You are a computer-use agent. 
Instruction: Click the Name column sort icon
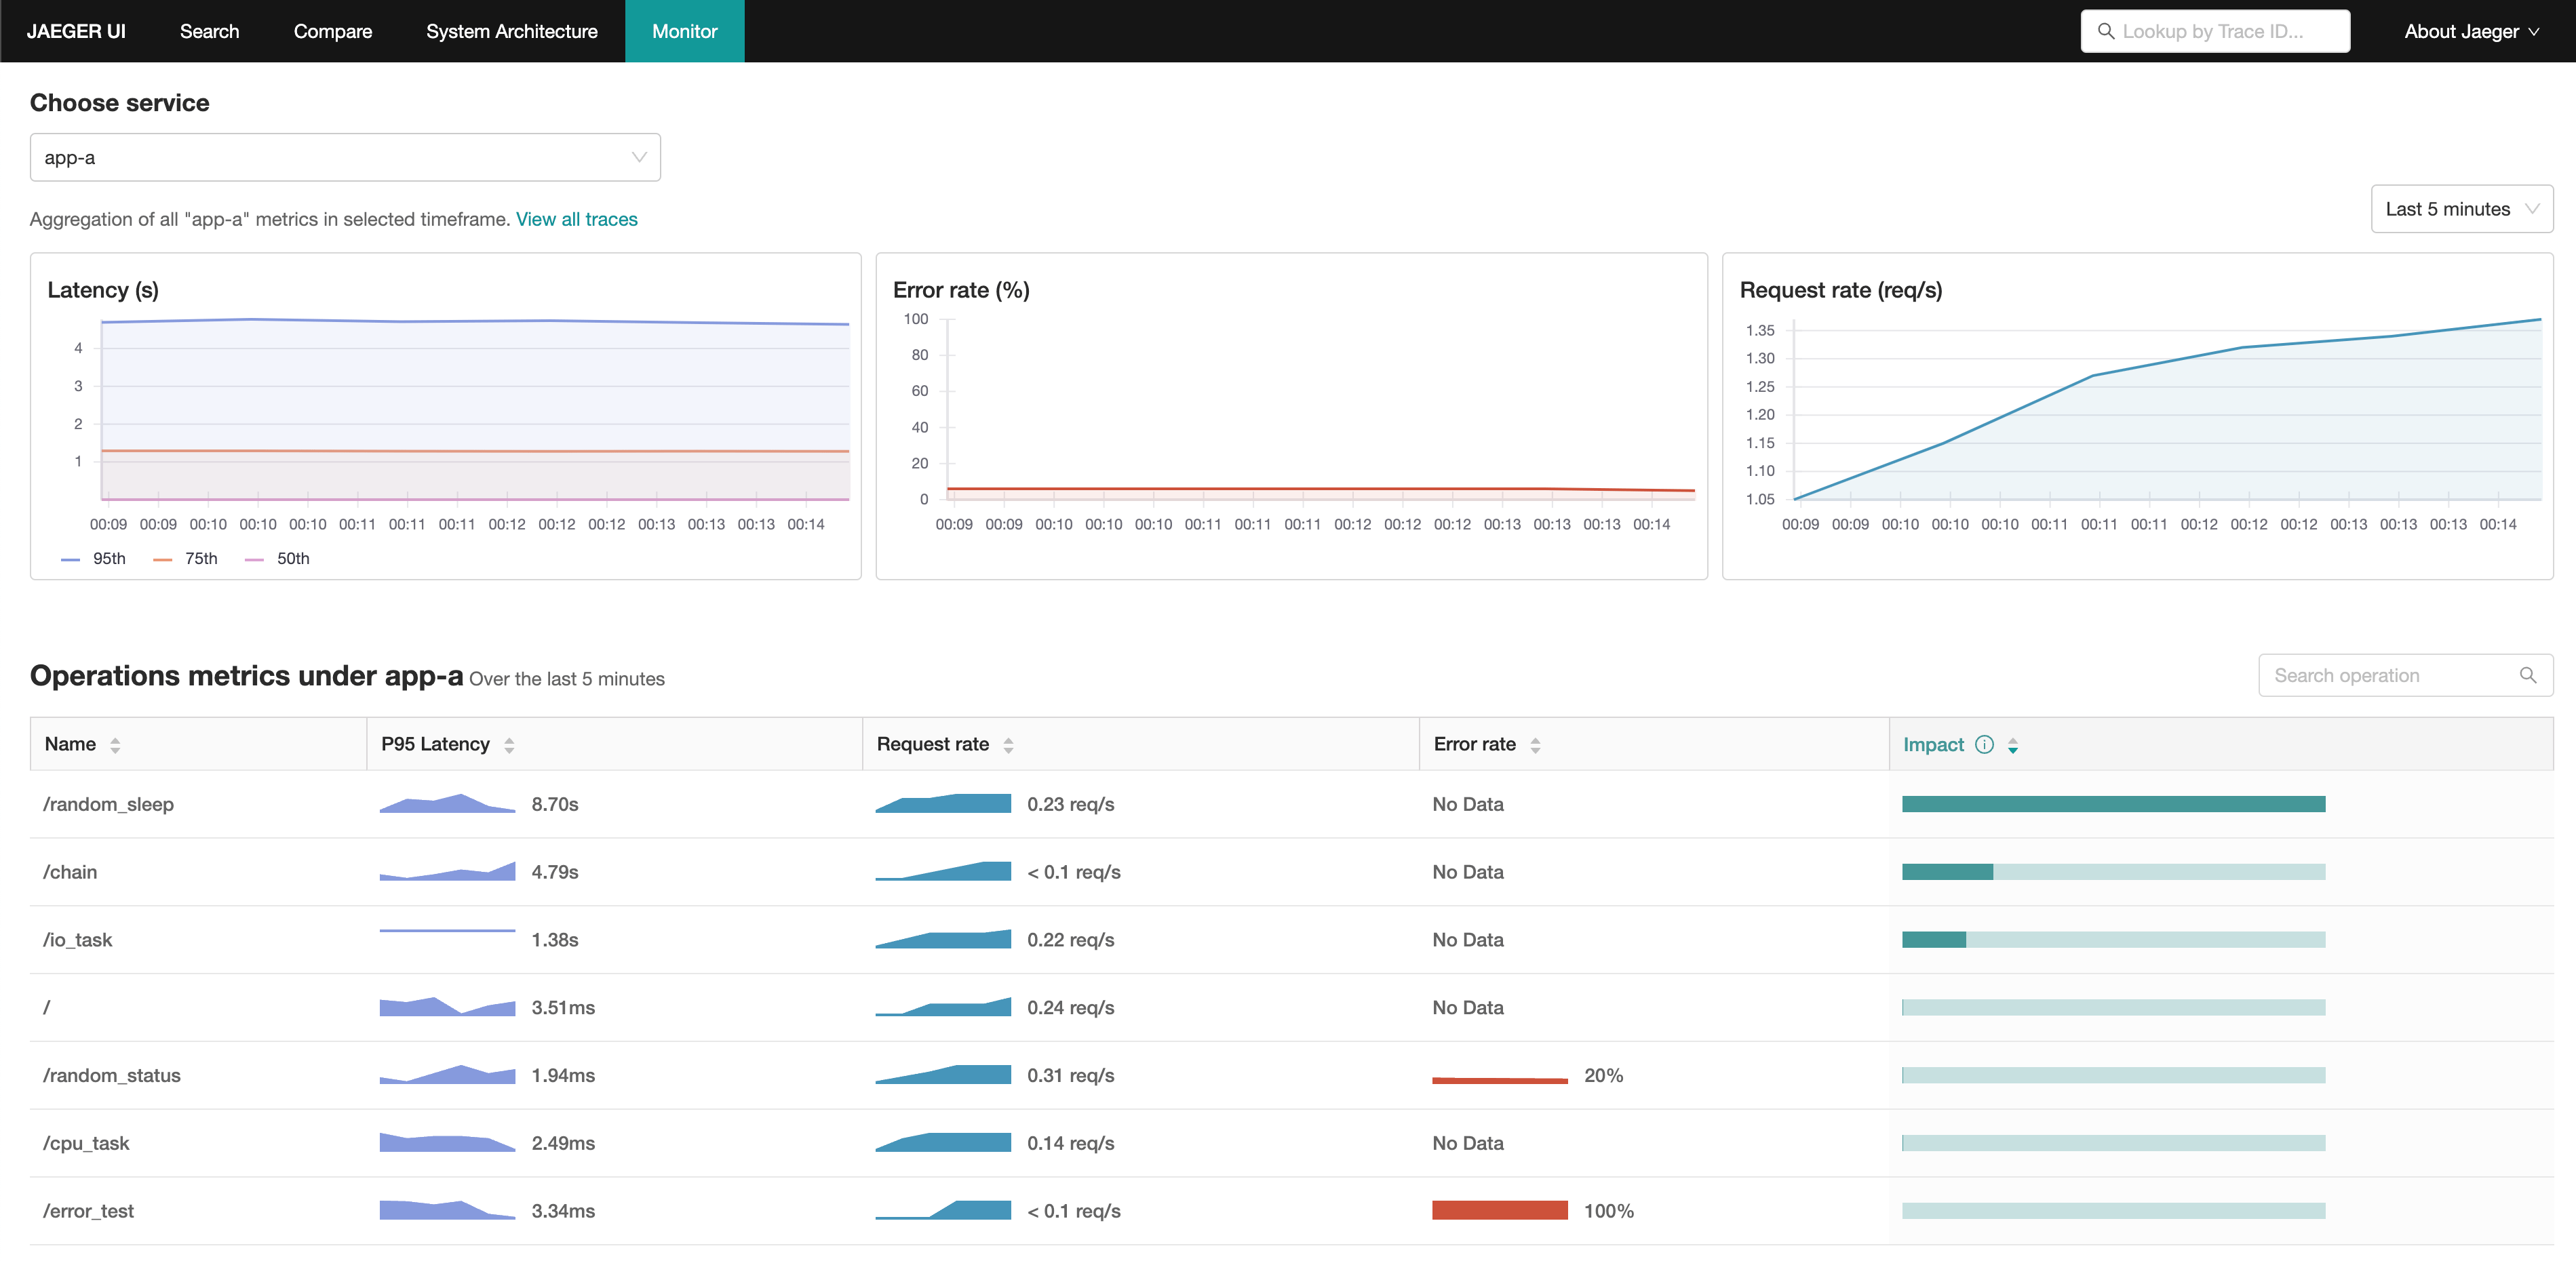(115, 744)
